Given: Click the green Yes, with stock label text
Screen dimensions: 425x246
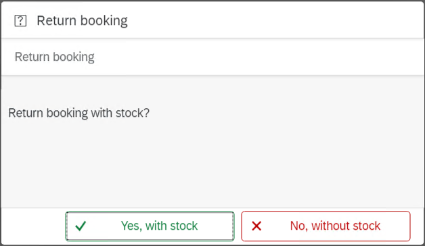Looking at the screenshot, I should pyautogui.click(x=159, y=226).
